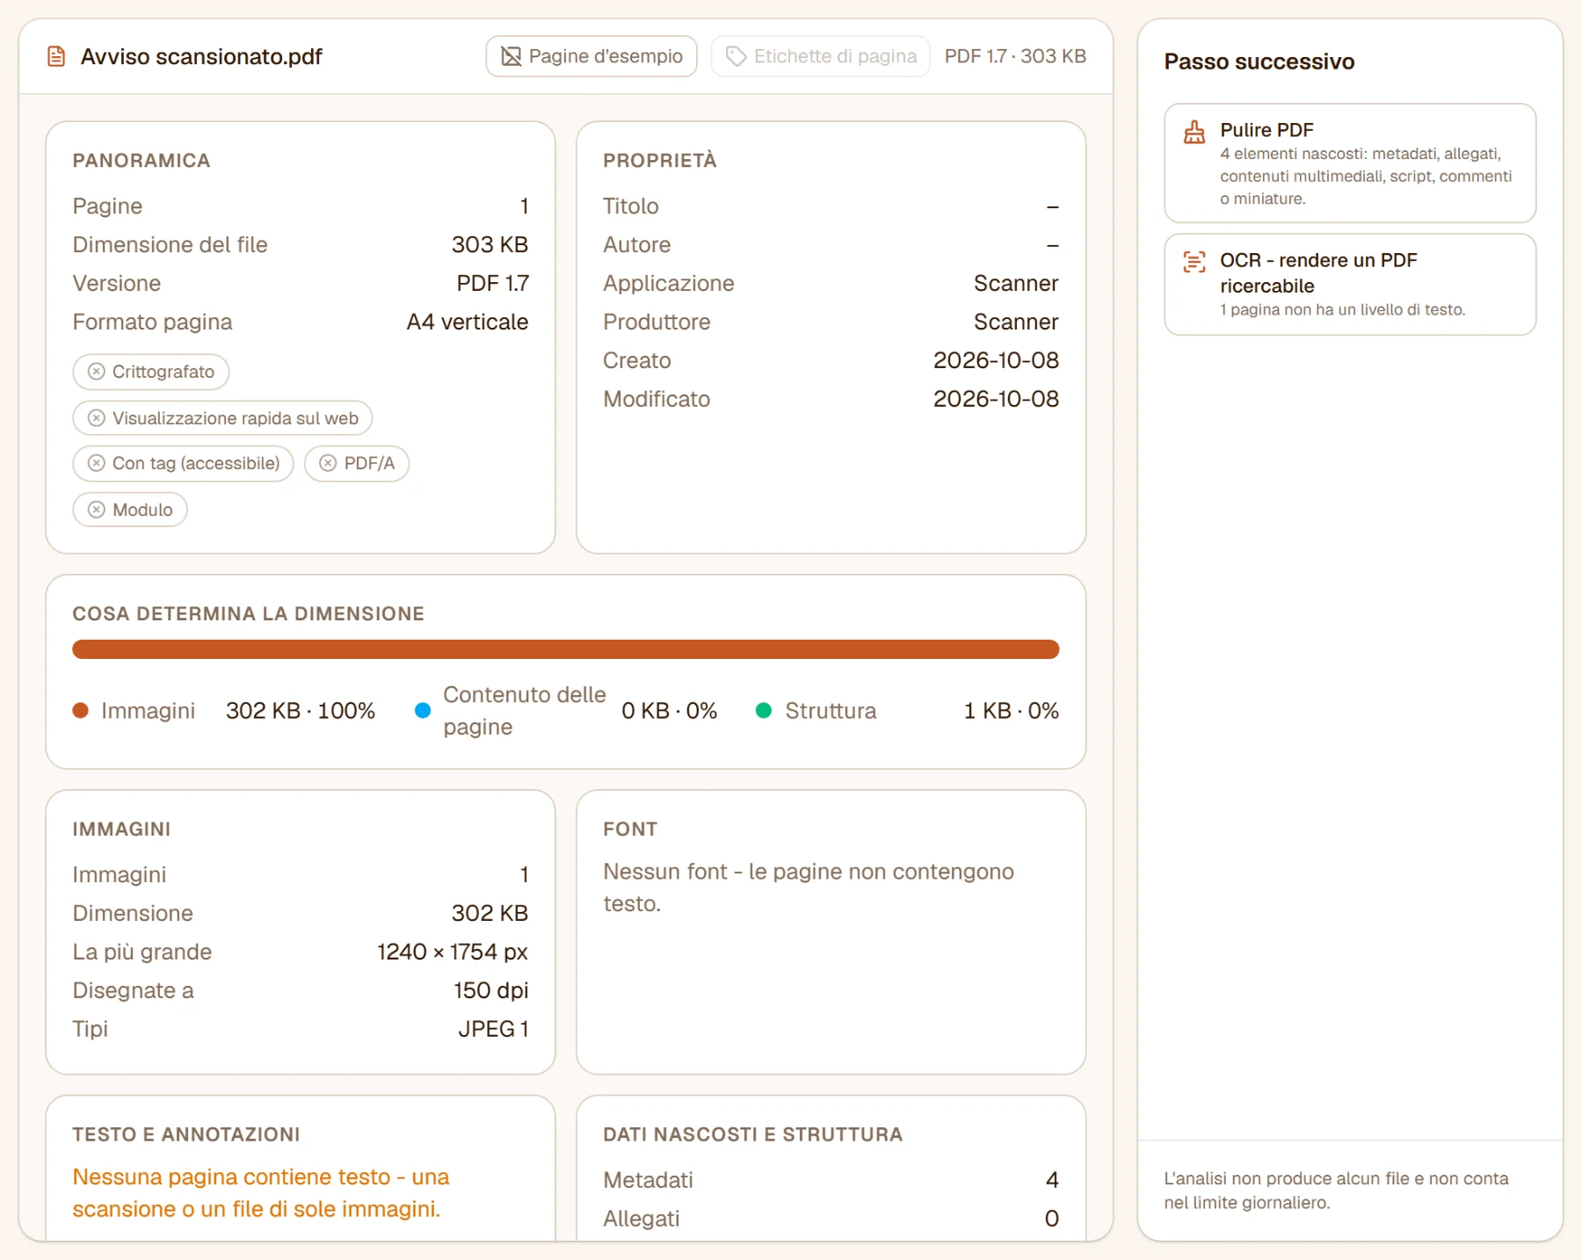Click the Passo successivo heading
Image resolution: width=1582 pixels, height=1260 pixels.
pyautogui.click(x=1259, y=62)
